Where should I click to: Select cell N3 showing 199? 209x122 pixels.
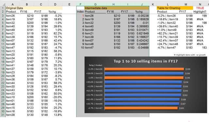point(200,16)
